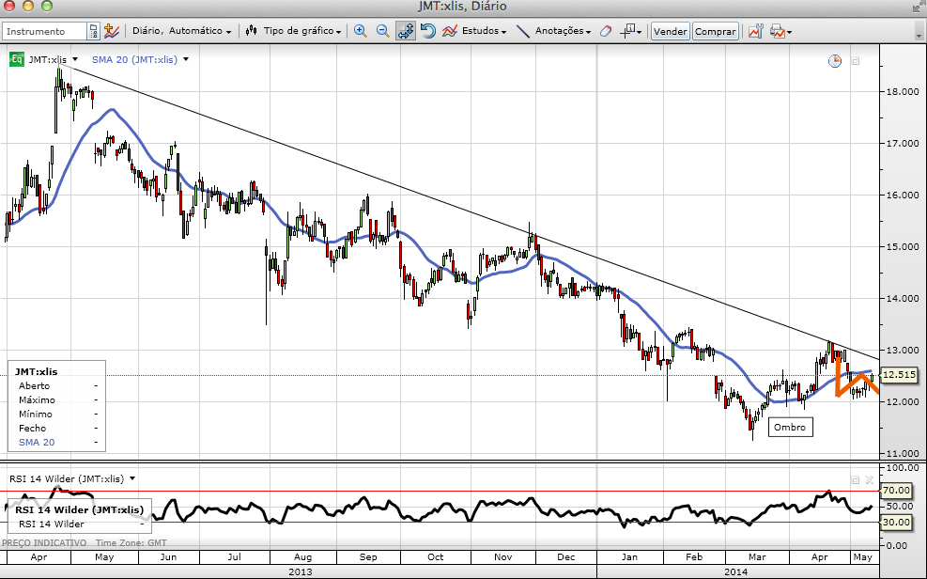Click into the Instrumento input field
927x579 pixels.
pyautogui.click(x=45, y=31)
